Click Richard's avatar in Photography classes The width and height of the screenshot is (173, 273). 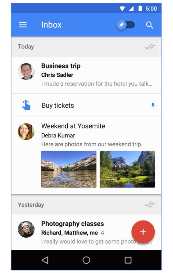[26, 229]
